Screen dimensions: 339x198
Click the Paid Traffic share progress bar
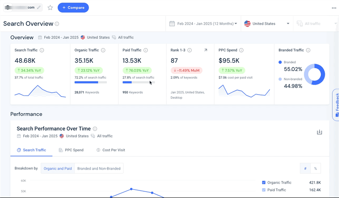(x=139, y=82)
